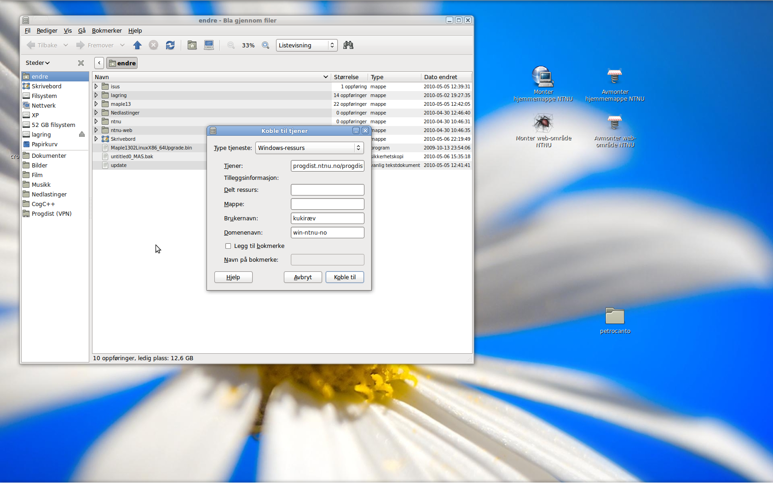Zoom in the file list view
Viewport: 773px width, 483px height.
(265, 45)
